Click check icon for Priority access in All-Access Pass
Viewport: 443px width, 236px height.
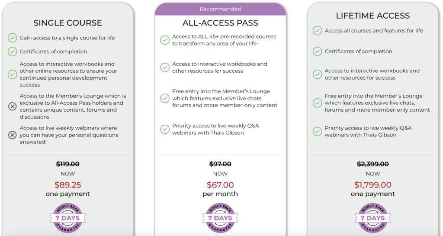[165, 129]
